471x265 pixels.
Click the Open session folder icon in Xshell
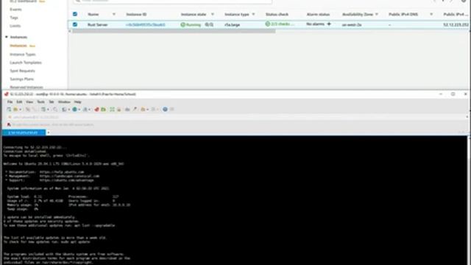click(x=15, y=110)
